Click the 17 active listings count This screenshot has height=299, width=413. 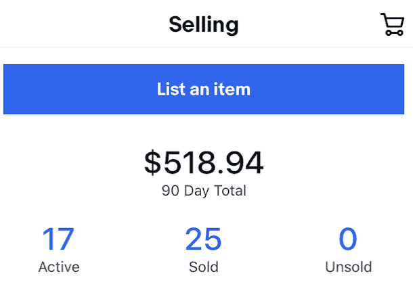pos(58,239)
